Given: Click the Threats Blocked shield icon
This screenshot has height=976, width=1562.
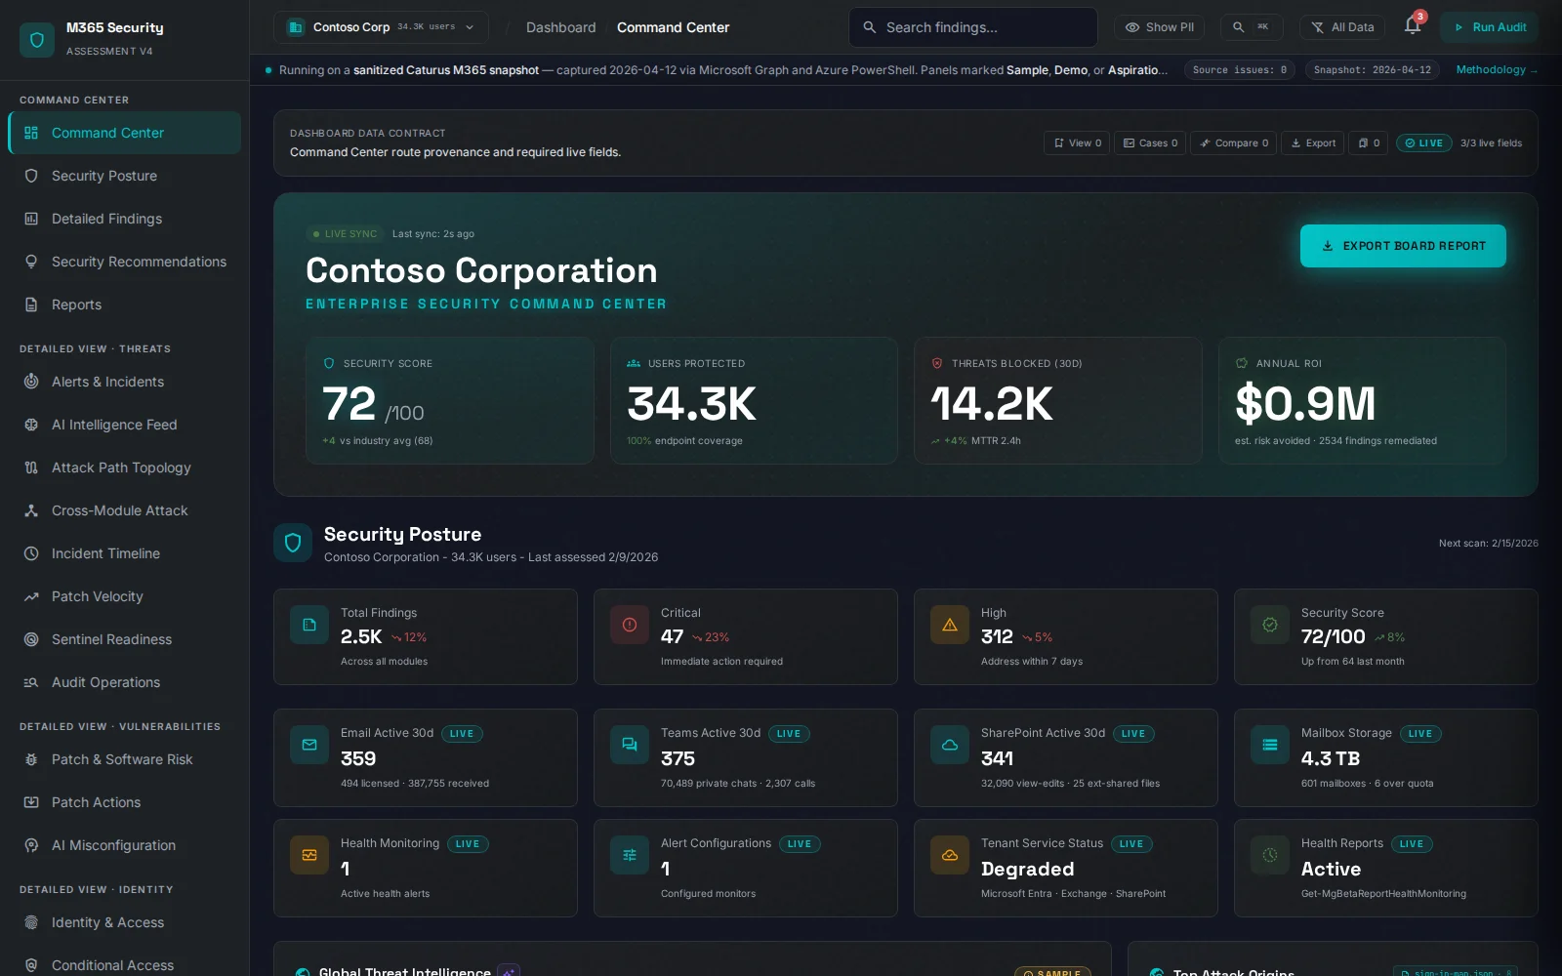Looking at the screenshot, I should click(937, 363).
